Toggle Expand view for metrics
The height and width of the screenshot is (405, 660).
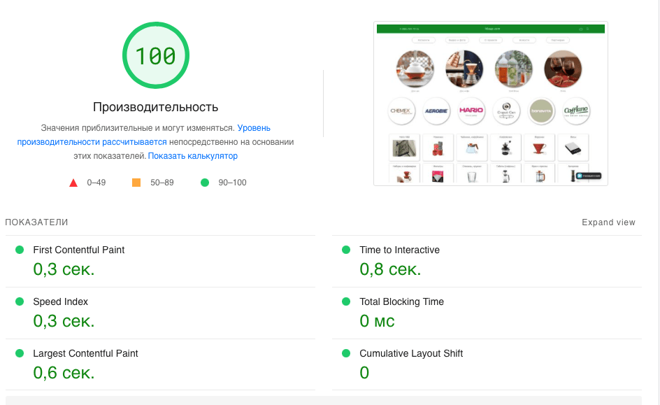608,222
